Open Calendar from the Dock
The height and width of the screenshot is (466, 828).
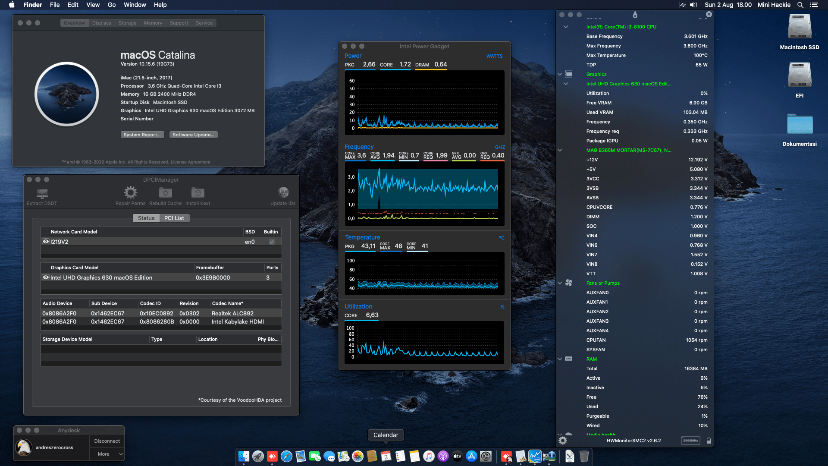click(386, 456)
